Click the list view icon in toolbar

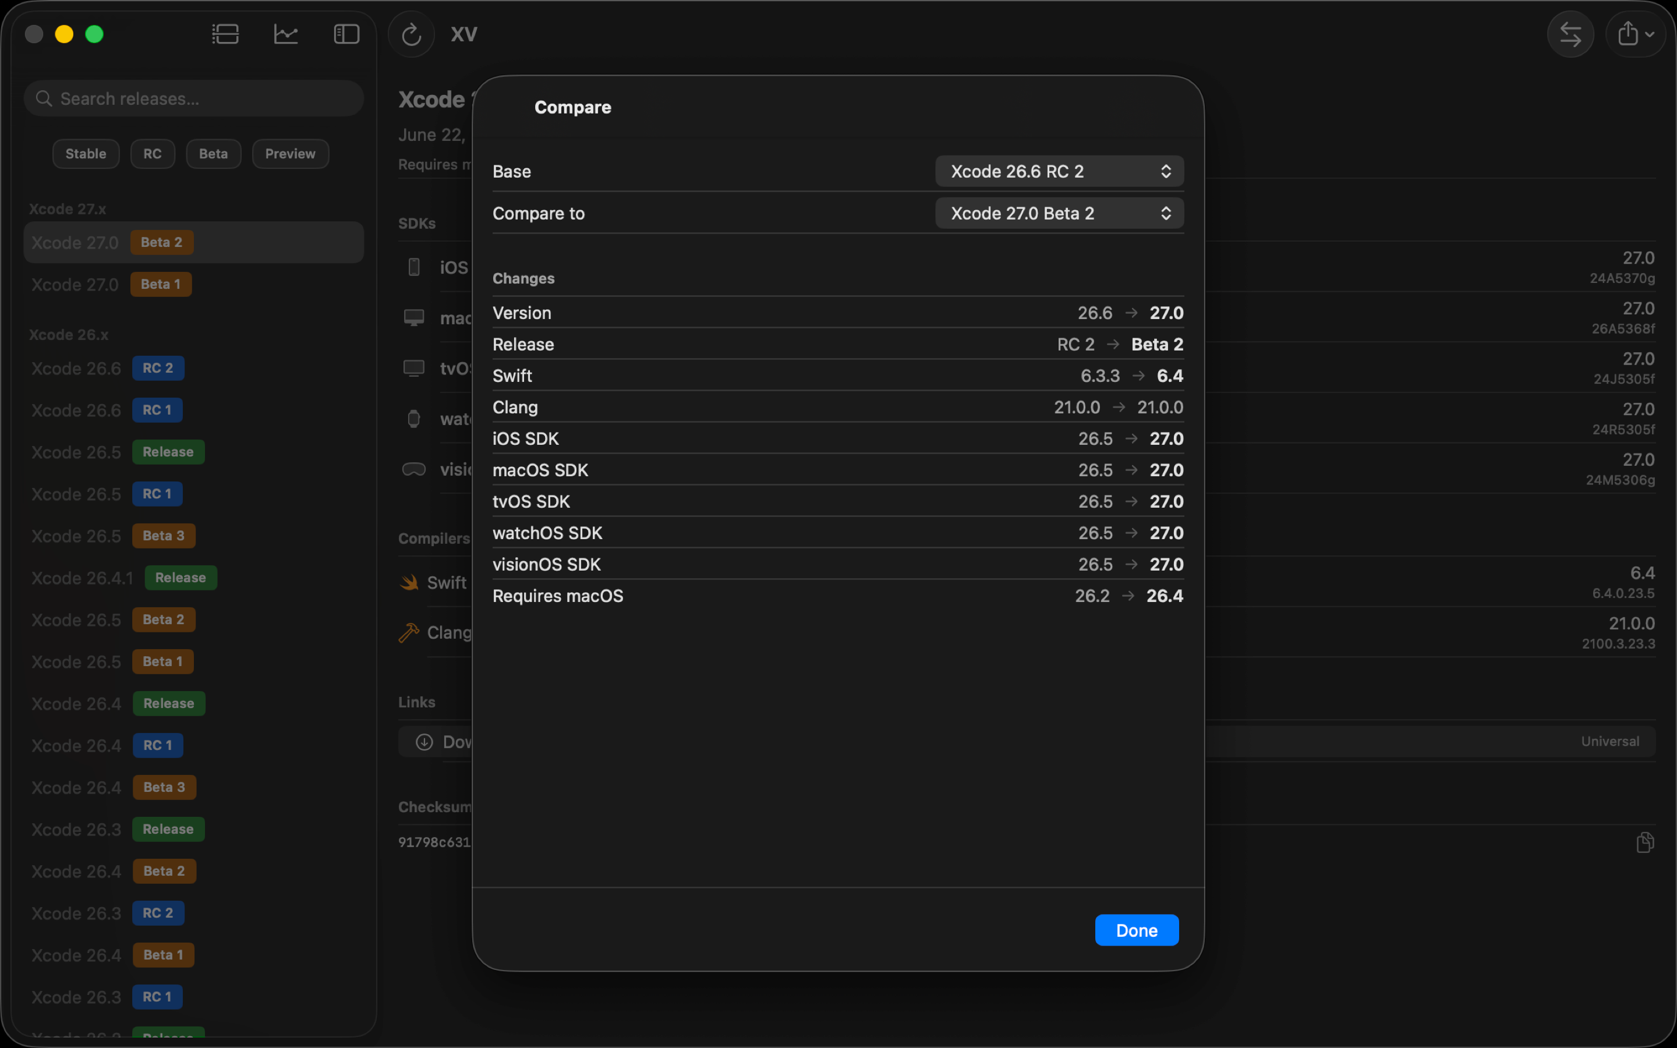tap(225, 34)
